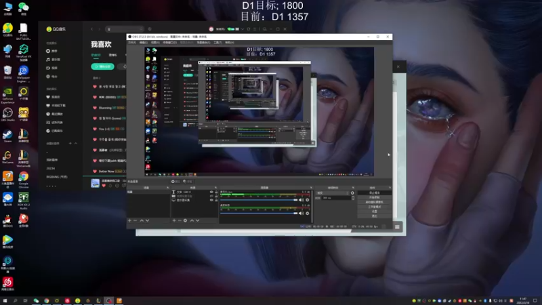Open the Music Hall item in QQ Music sidebar

pyautogui.click(x=54, y=60)
